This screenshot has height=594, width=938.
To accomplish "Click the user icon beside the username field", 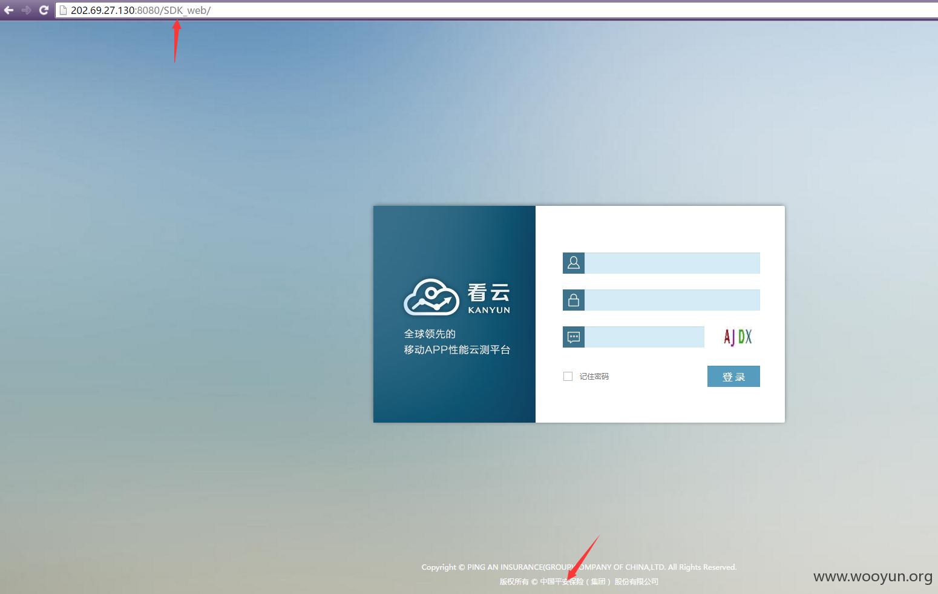I will pyautogui.click(x=574, y=263).
